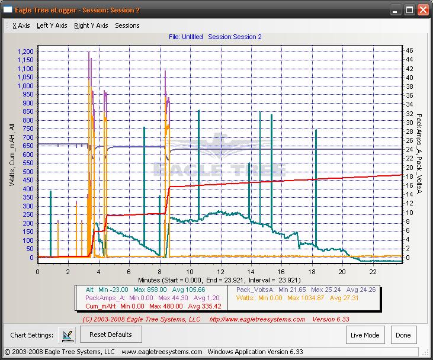Grab the window resize grip in status bar
This screenshot has height=360, width=433.
click(425, 353)
